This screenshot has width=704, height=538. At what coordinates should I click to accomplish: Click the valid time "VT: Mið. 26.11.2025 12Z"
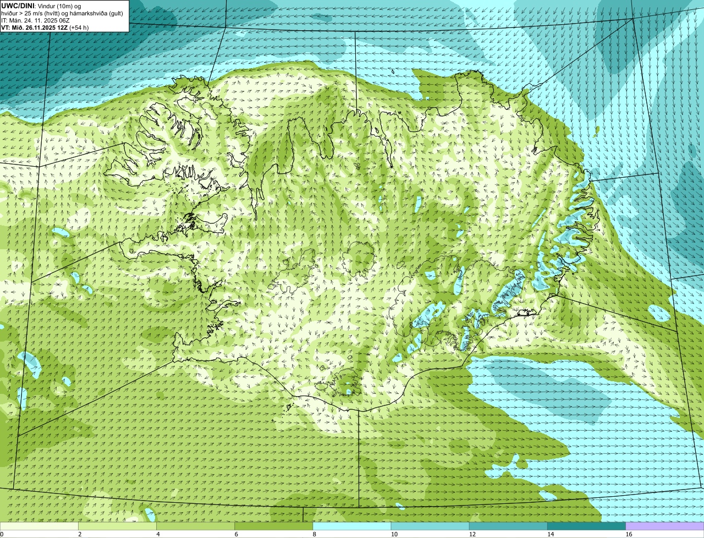[x=35, y=27]
